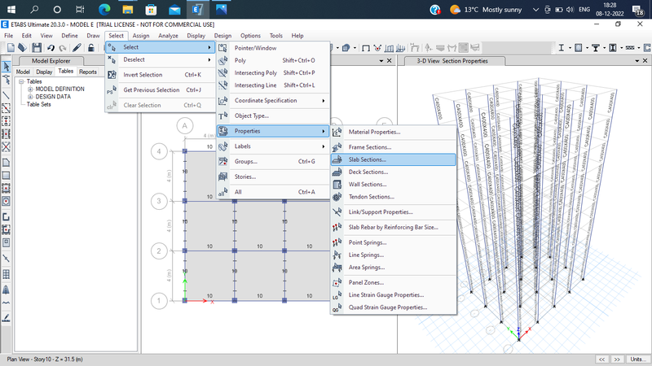652x366 pixels.
Task: Open the Labels submenu
Action: pos(273,146)
